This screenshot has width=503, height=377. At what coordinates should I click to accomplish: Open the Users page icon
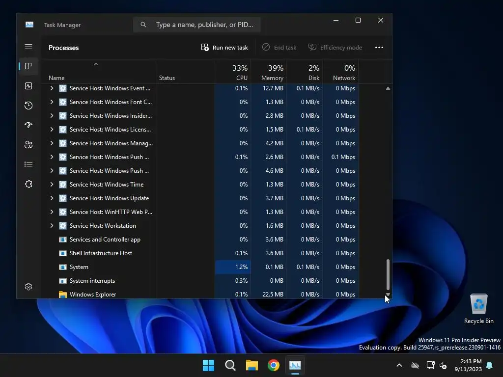28,145
